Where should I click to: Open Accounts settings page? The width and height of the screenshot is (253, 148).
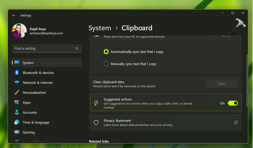pos(30,113)
